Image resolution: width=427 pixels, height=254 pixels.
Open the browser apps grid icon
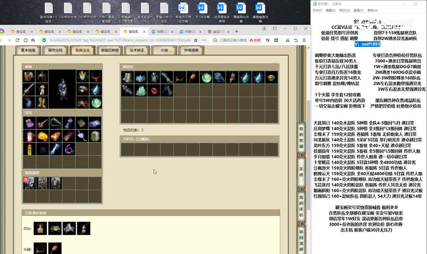(x=276, y=40)
